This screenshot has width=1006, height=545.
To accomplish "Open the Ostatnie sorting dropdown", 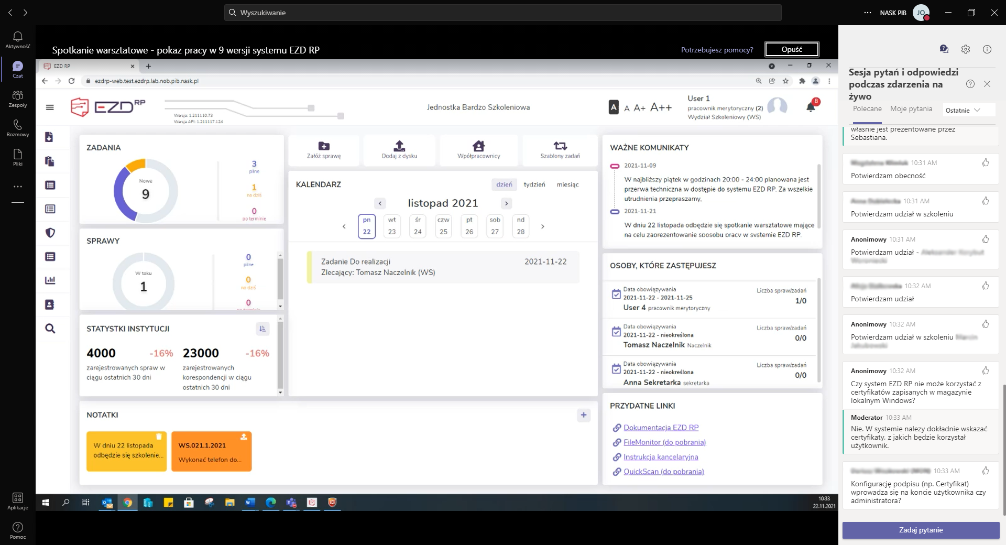I will click(x=963, y=111).
